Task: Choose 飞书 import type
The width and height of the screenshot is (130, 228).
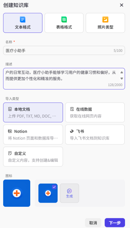Action: point(95,134)
